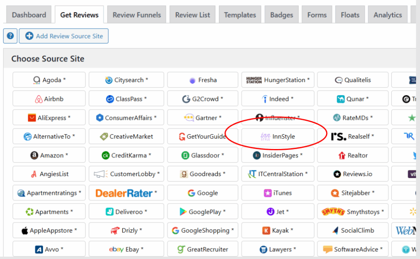Click the Amazon logo icon

point(34,156)
